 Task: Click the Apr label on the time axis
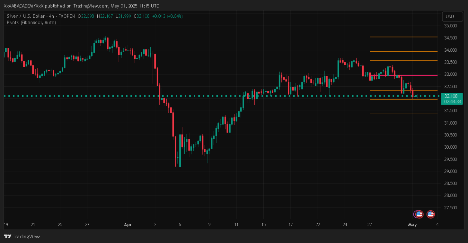click(x=128, y=225)
